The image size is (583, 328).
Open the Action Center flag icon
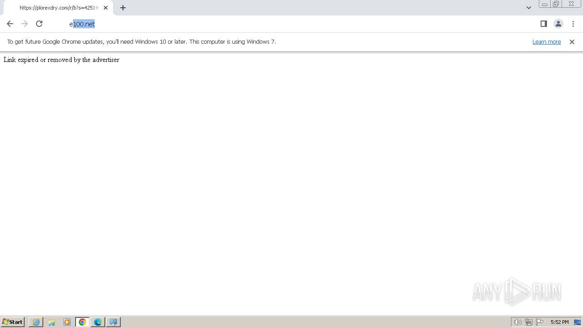coord(540,322)
